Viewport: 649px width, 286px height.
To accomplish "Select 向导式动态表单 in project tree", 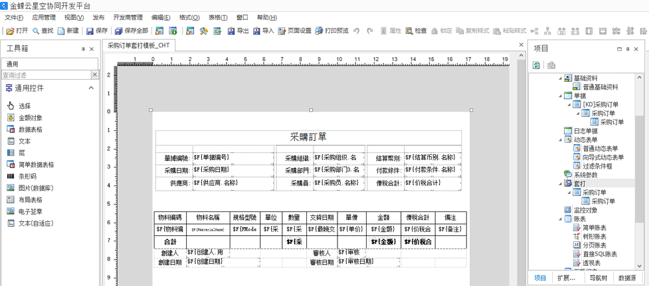I will click(603, 157).
